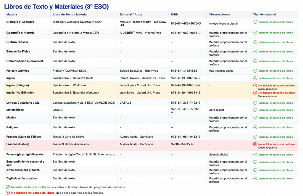Click 'Debe adquirirse' under Francés (Cahier) row
The width and height of the screenshot is (303, 196).
tap(267, 148)
